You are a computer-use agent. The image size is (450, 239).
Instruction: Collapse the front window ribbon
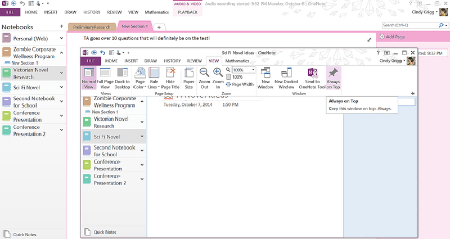point(413,93)
